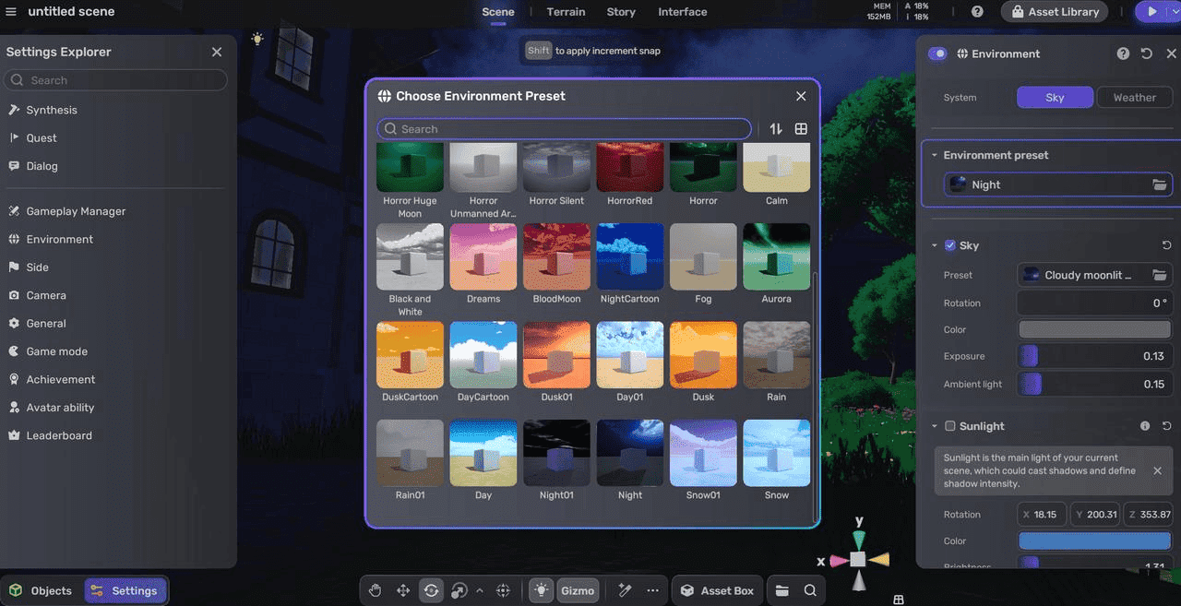Collapse the Sunlight section arrow
1181x606 pixels.
coord(935,426)
